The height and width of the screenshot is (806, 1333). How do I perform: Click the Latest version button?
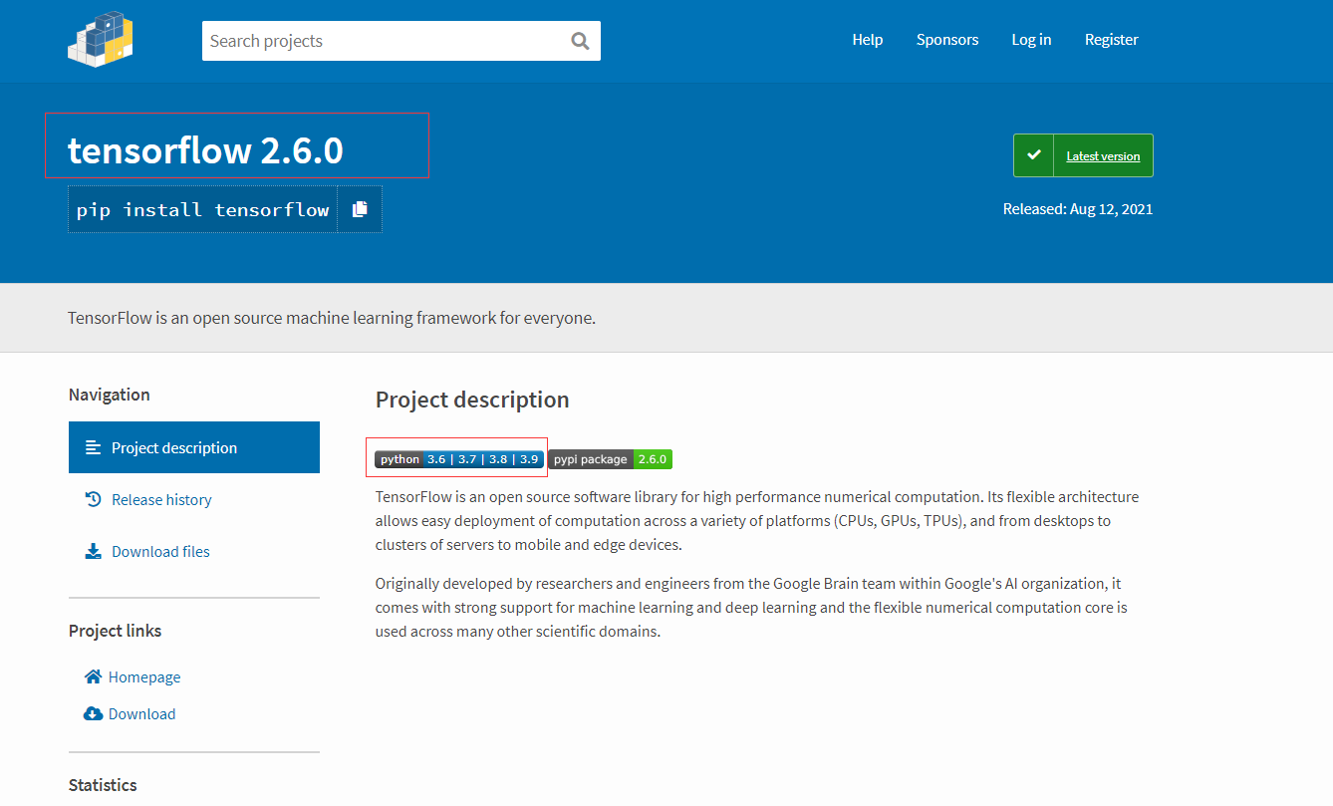click(1083, 155)
